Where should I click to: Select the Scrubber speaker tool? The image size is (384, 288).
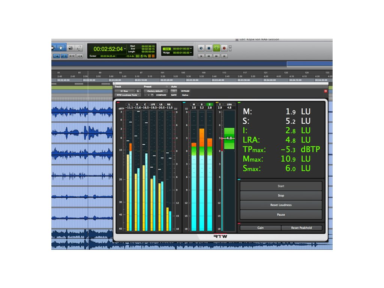point(70,48)
